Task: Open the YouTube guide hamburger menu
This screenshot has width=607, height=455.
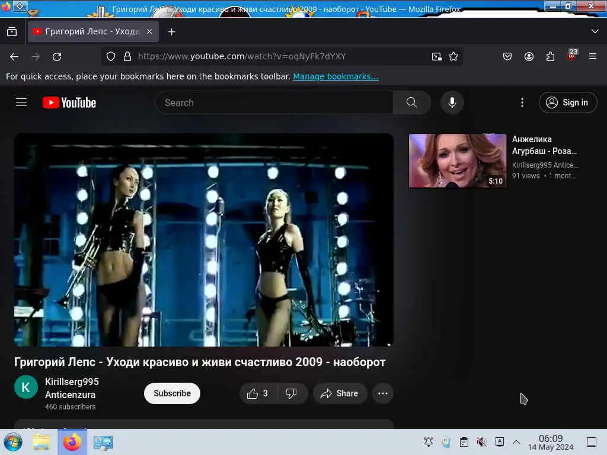Action: tap(21, 102)
